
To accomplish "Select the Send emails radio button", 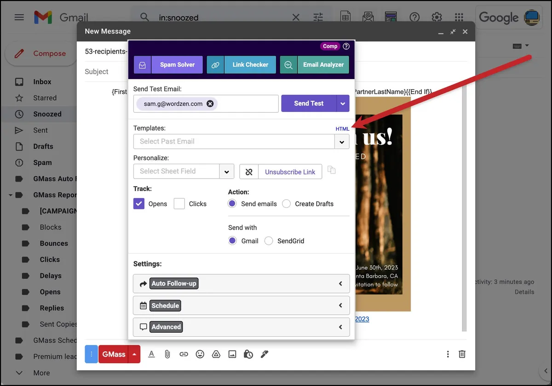I will click(232, 203).
